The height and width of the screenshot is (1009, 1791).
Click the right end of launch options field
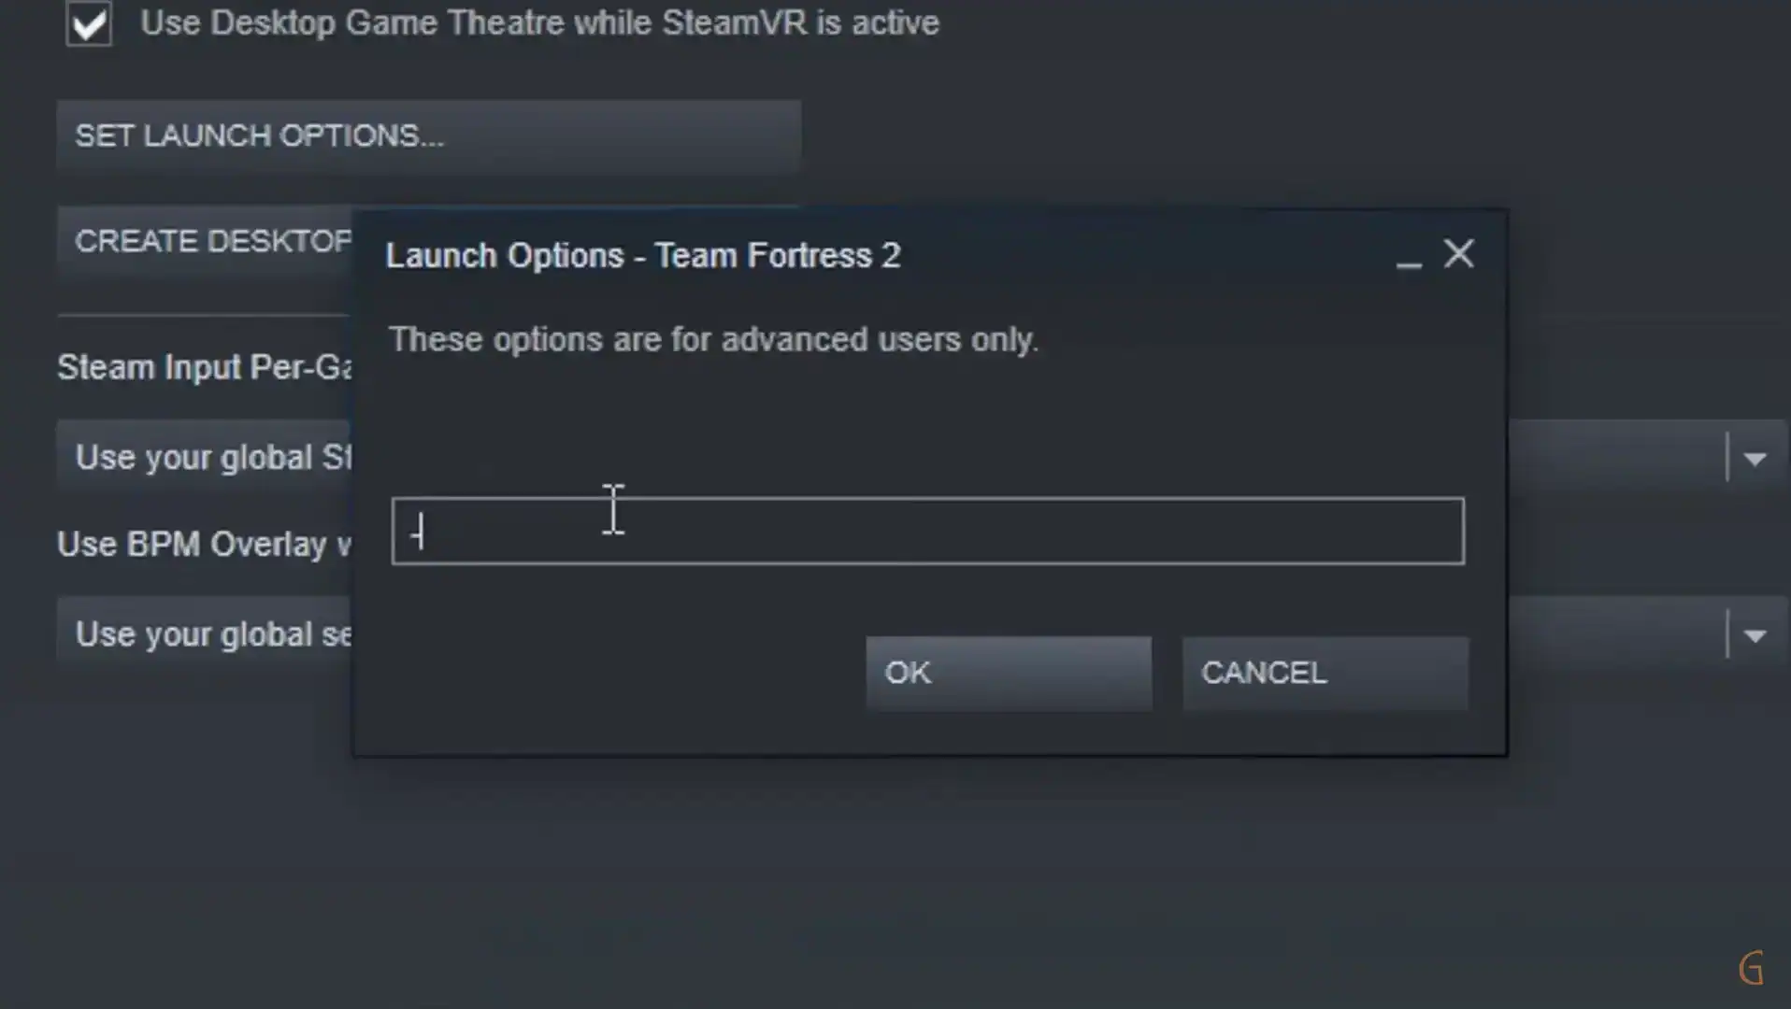click(1440, 531)
